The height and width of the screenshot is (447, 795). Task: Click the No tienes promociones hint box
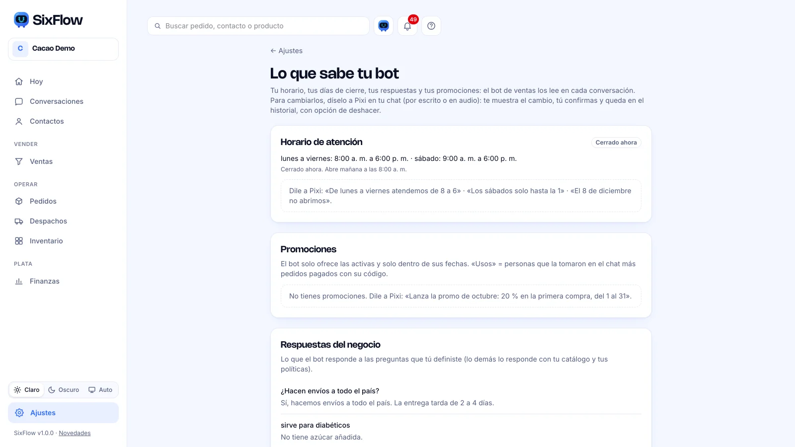(461, 296)
